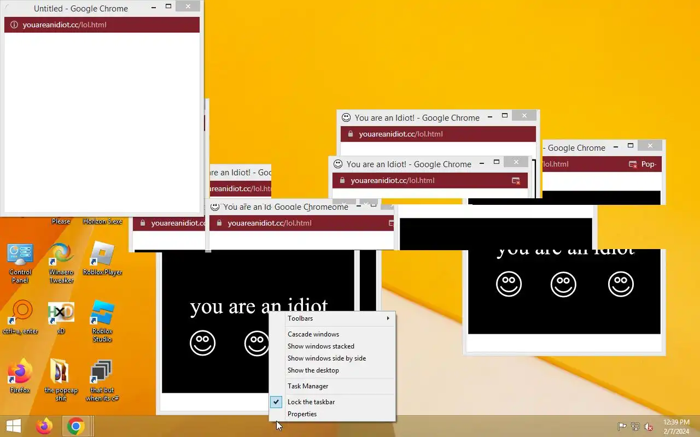Close the Untitled Google Chrome window
Screen dimensions: 700x437
point(188,7)
